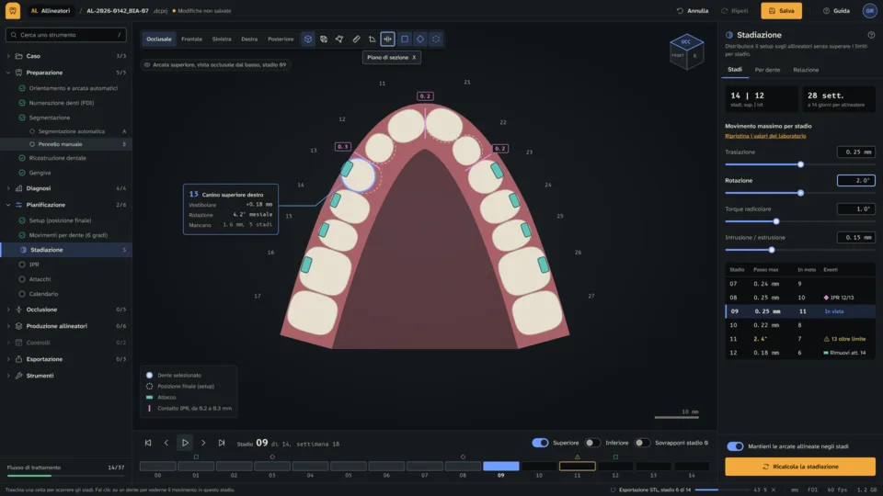The image size is (883, 496).
Task: Click the search magnifier icon
Action: pyautogui.click(x=14, y=35)
